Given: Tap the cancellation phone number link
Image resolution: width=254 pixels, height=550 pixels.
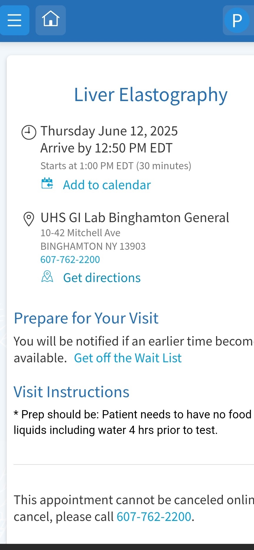Looking at the screenshot, I should click(x=154, y=517).
